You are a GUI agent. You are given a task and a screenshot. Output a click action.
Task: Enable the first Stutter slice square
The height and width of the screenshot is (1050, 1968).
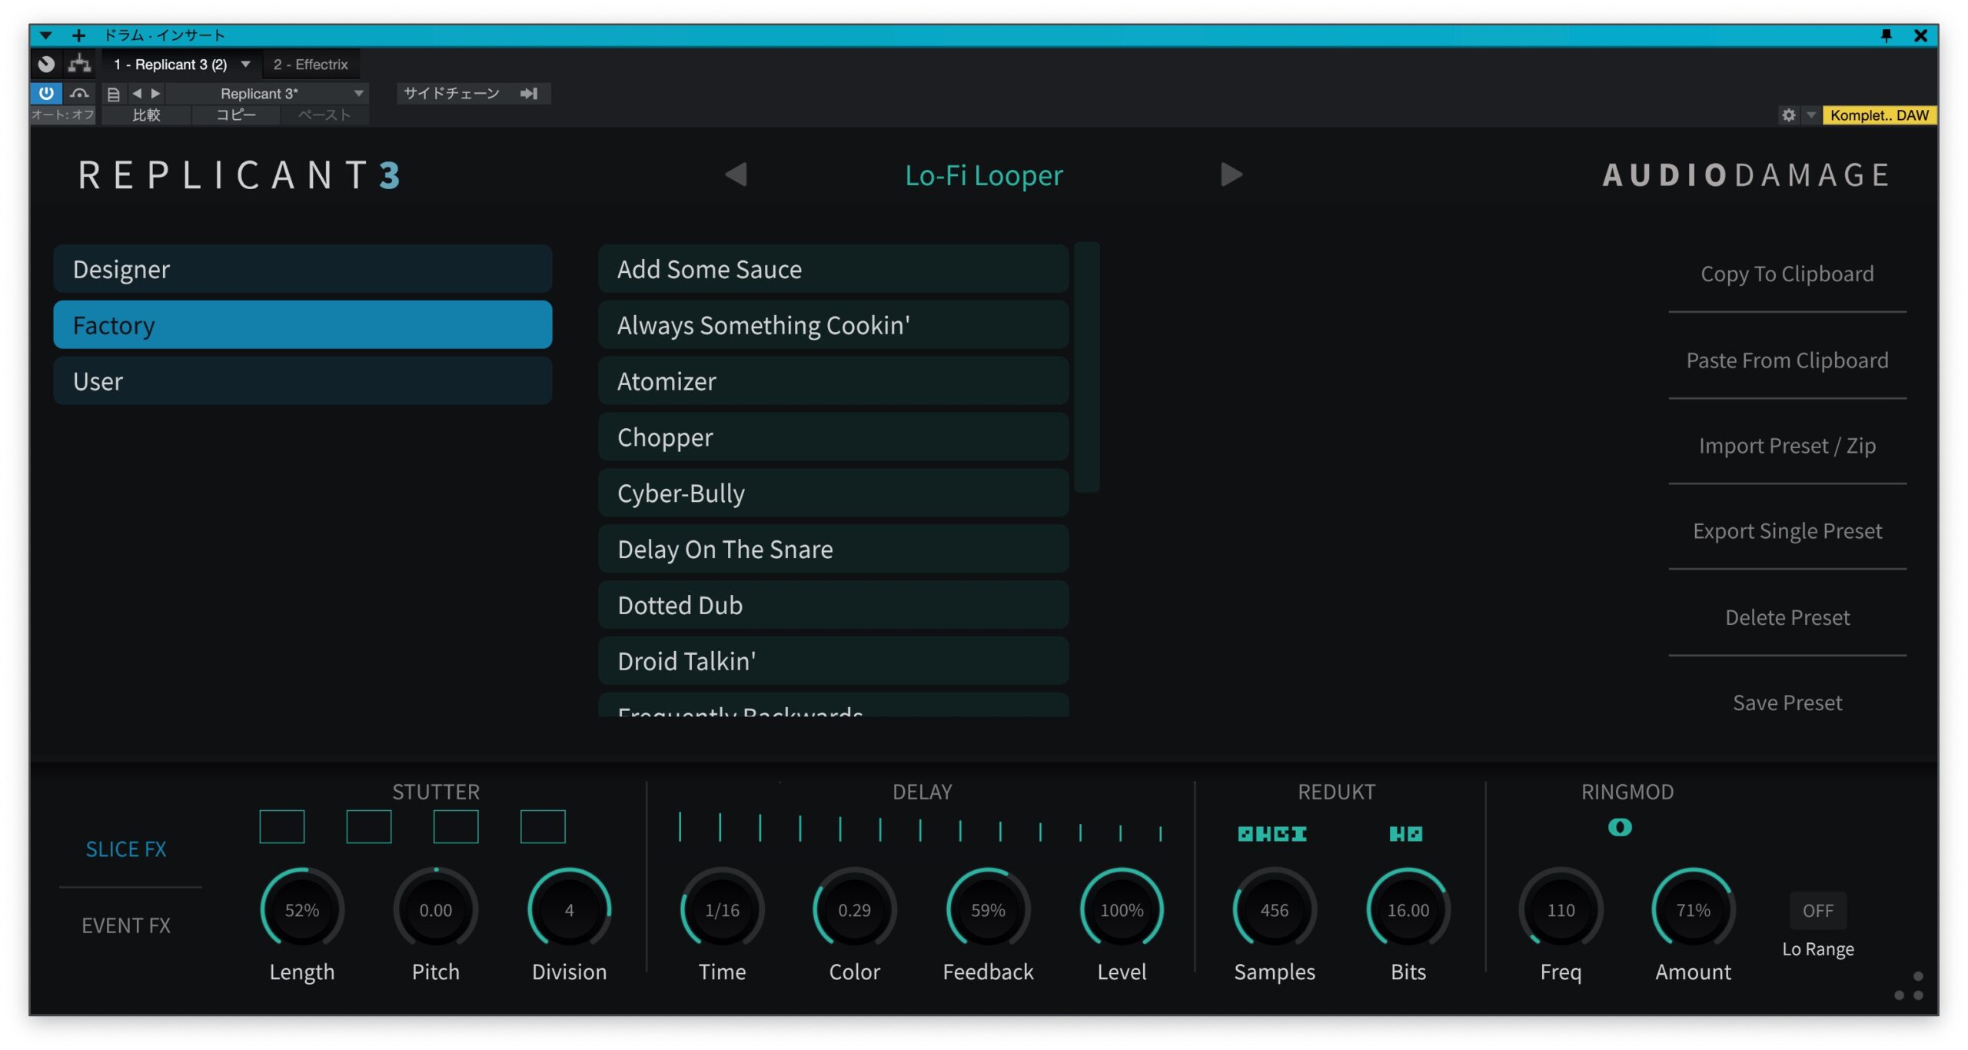(x=282, y=827)
